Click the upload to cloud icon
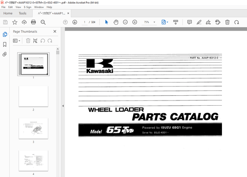The image size is (247, 177). [24, 22]
